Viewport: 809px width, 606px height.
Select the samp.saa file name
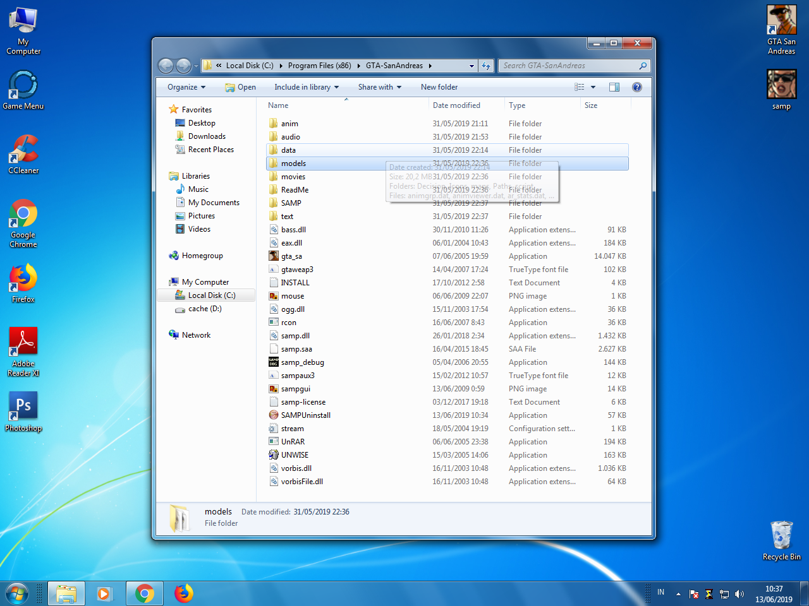(296, 349)
